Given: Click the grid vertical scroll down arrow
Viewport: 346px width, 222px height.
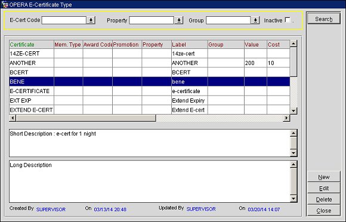Looking at the screenshot, I should pos(294,111).
